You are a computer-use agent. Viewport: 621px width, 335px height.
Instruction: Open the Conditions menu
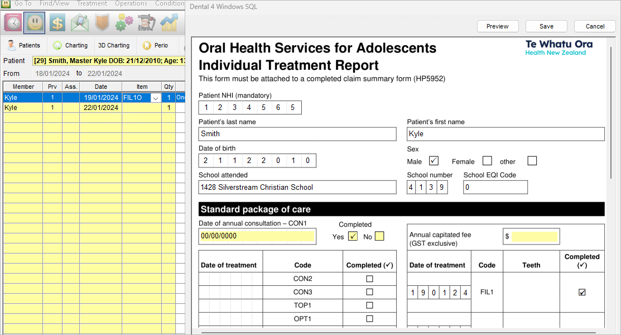pyautogui.click(x=170, y=3)
